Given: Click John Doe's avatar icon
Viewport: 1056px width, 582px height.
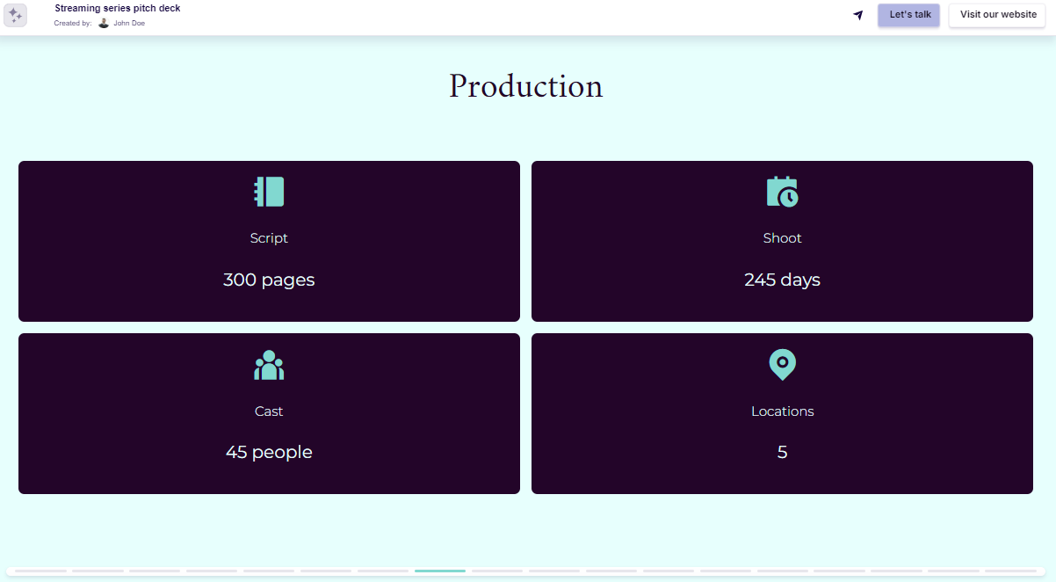Looking at the screenshot, I should pos(105,22).
